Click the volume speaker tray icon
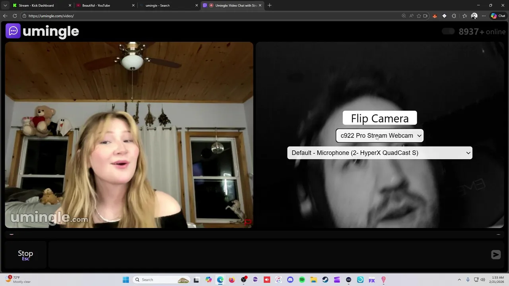 483,280
